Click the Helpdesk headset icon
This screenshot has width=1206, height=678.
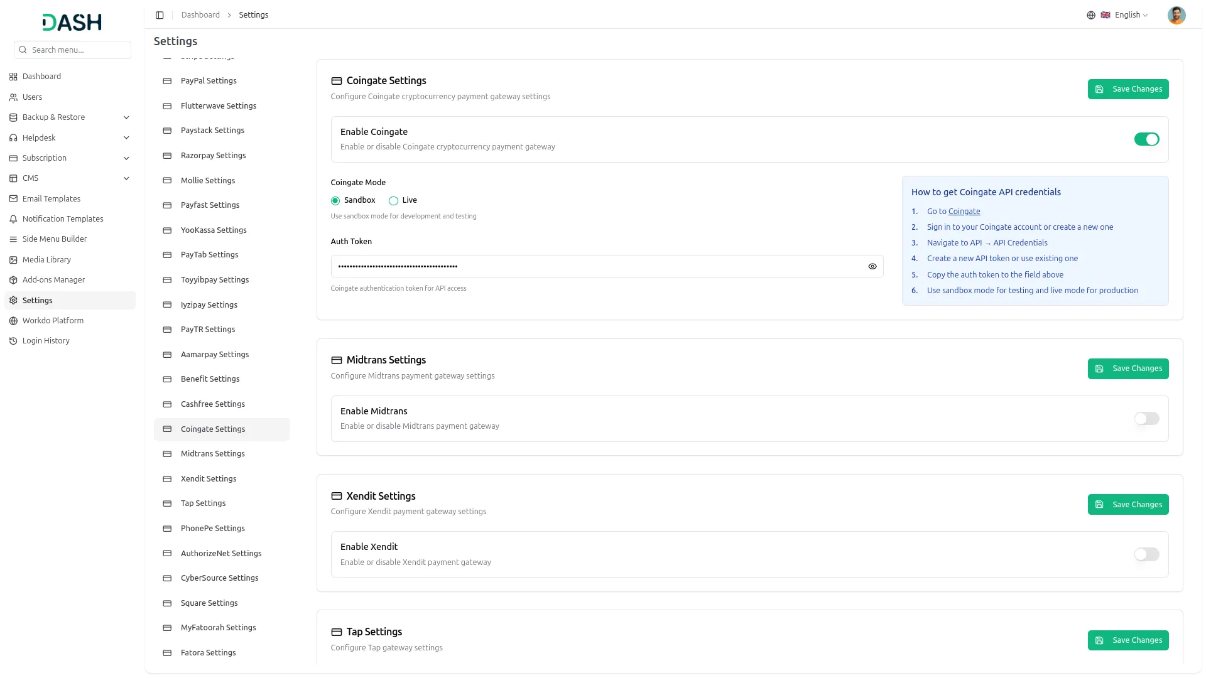(13, 138)
